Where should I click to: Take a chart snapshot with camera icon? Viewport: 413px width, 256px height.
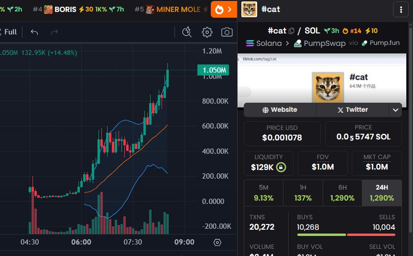click(x=227, y=32)
